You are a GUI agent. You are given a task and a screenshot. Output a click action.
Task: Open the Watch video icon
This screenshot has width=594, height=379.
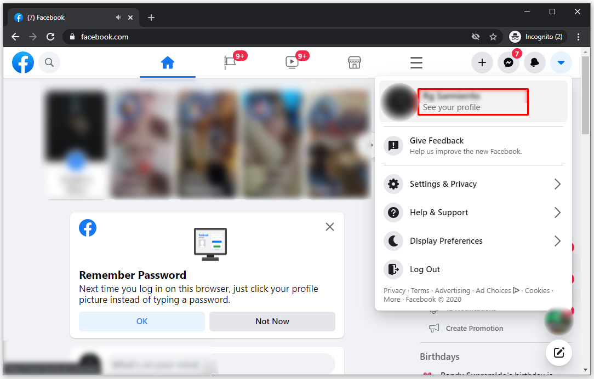pos(292,62)
